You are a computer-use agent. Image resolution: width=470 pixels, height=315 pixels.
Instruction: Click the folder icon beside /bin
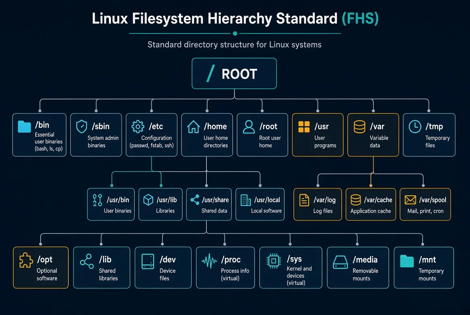tap(24, 127)
